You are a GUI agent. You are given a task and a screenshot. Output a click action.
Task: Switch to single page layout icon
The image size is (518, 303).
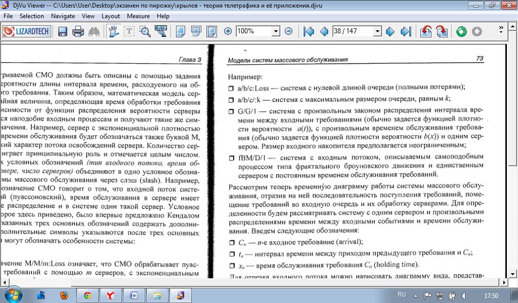(x=181, y=32)
